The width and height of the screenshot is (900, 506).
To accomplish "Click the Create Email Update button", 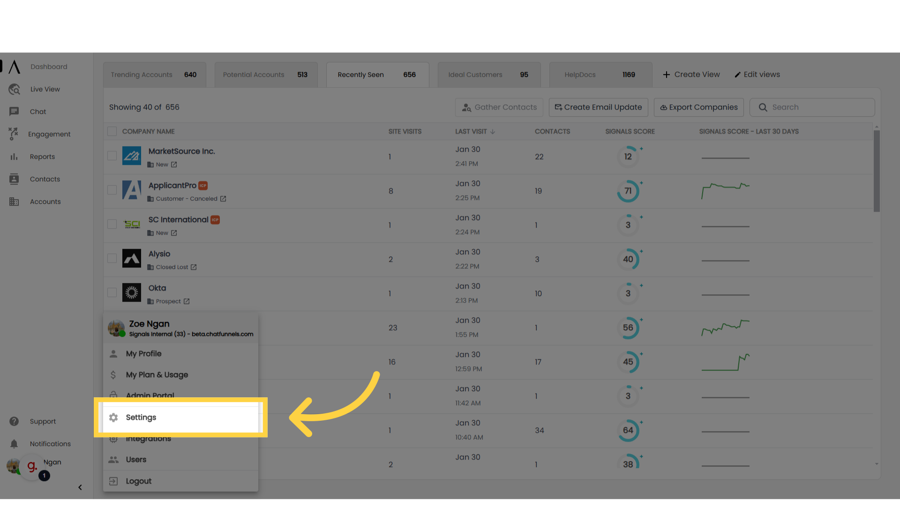I will tap(598, 107).
